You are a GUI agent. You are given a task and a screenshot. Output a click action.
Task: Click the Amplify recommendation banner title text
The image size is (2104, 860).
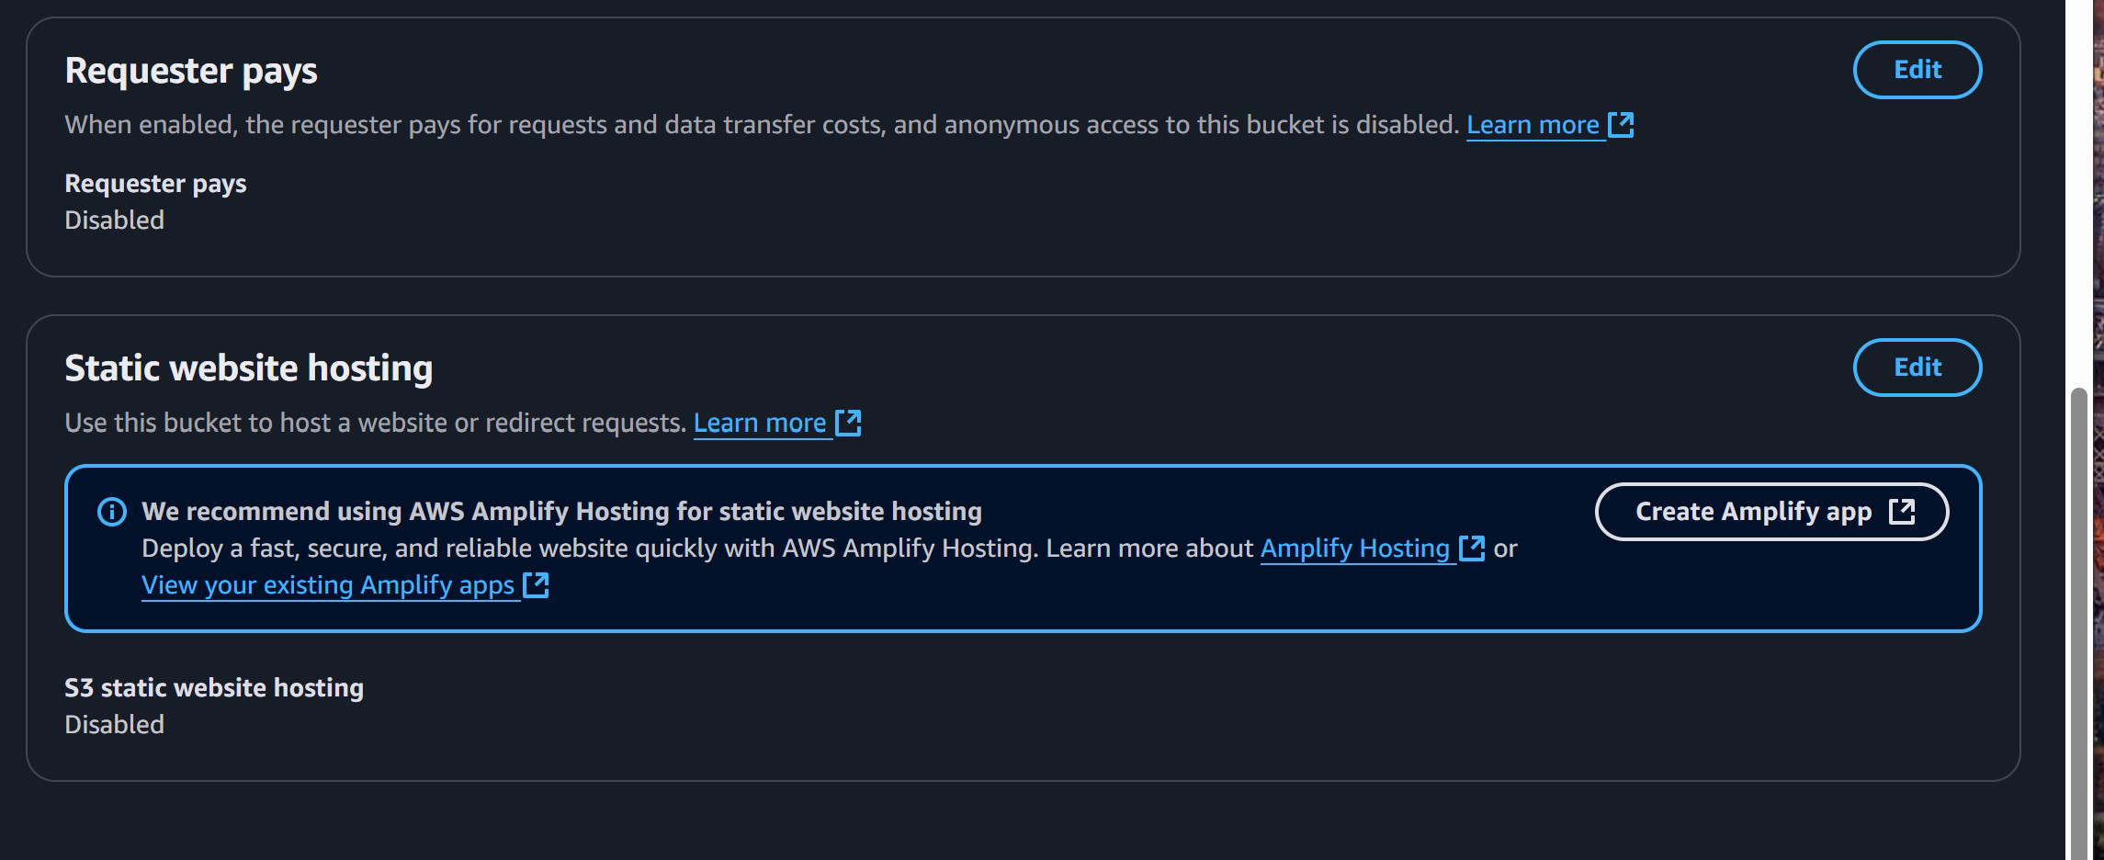(561, 512)
